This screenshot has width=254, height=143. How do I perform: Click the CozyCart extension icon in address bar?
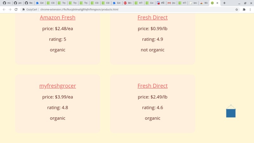coord(23,10)
